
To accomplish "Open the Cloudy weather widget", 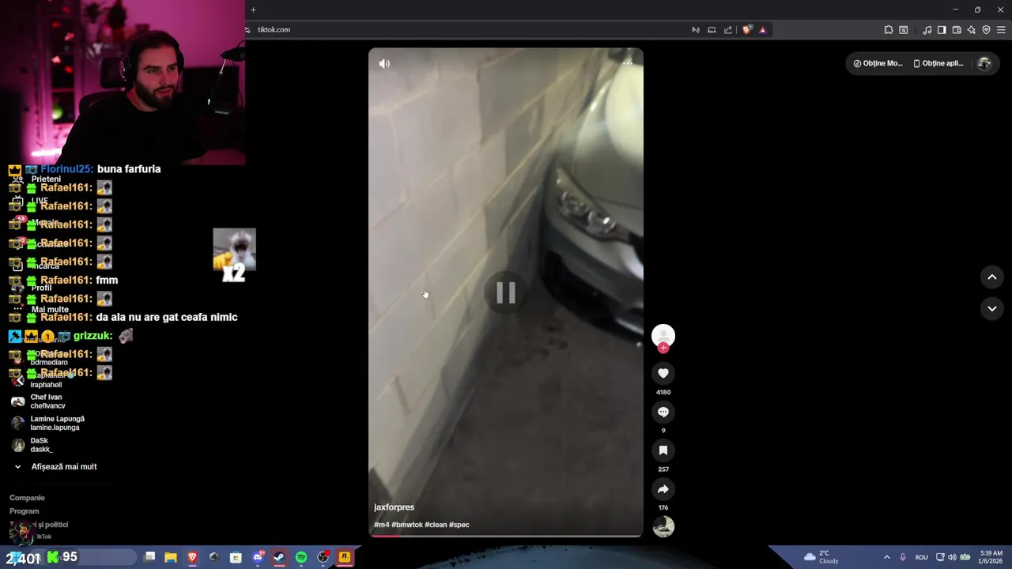I will tap(821, 557).
